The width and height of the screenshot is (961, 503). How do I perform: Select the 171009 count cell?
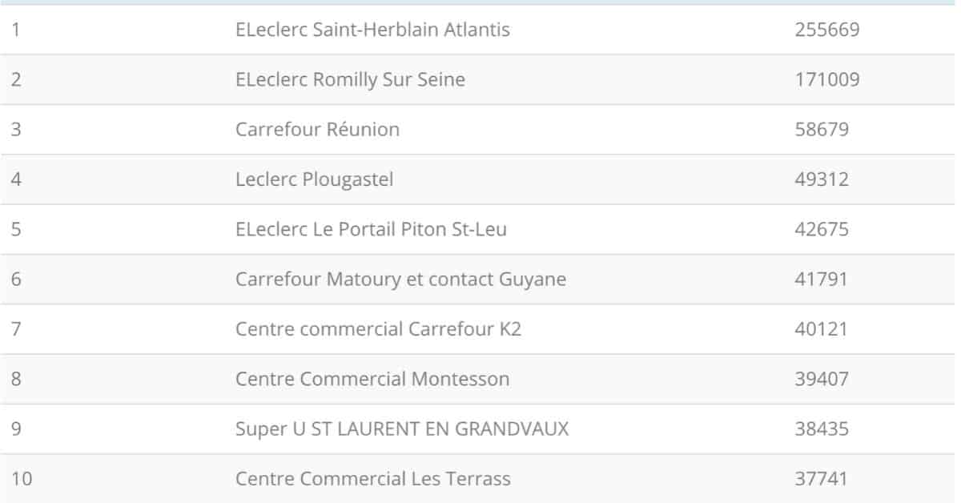(827, 80)
